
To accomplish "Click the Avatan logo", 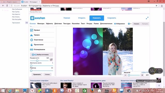I will 38,18.
